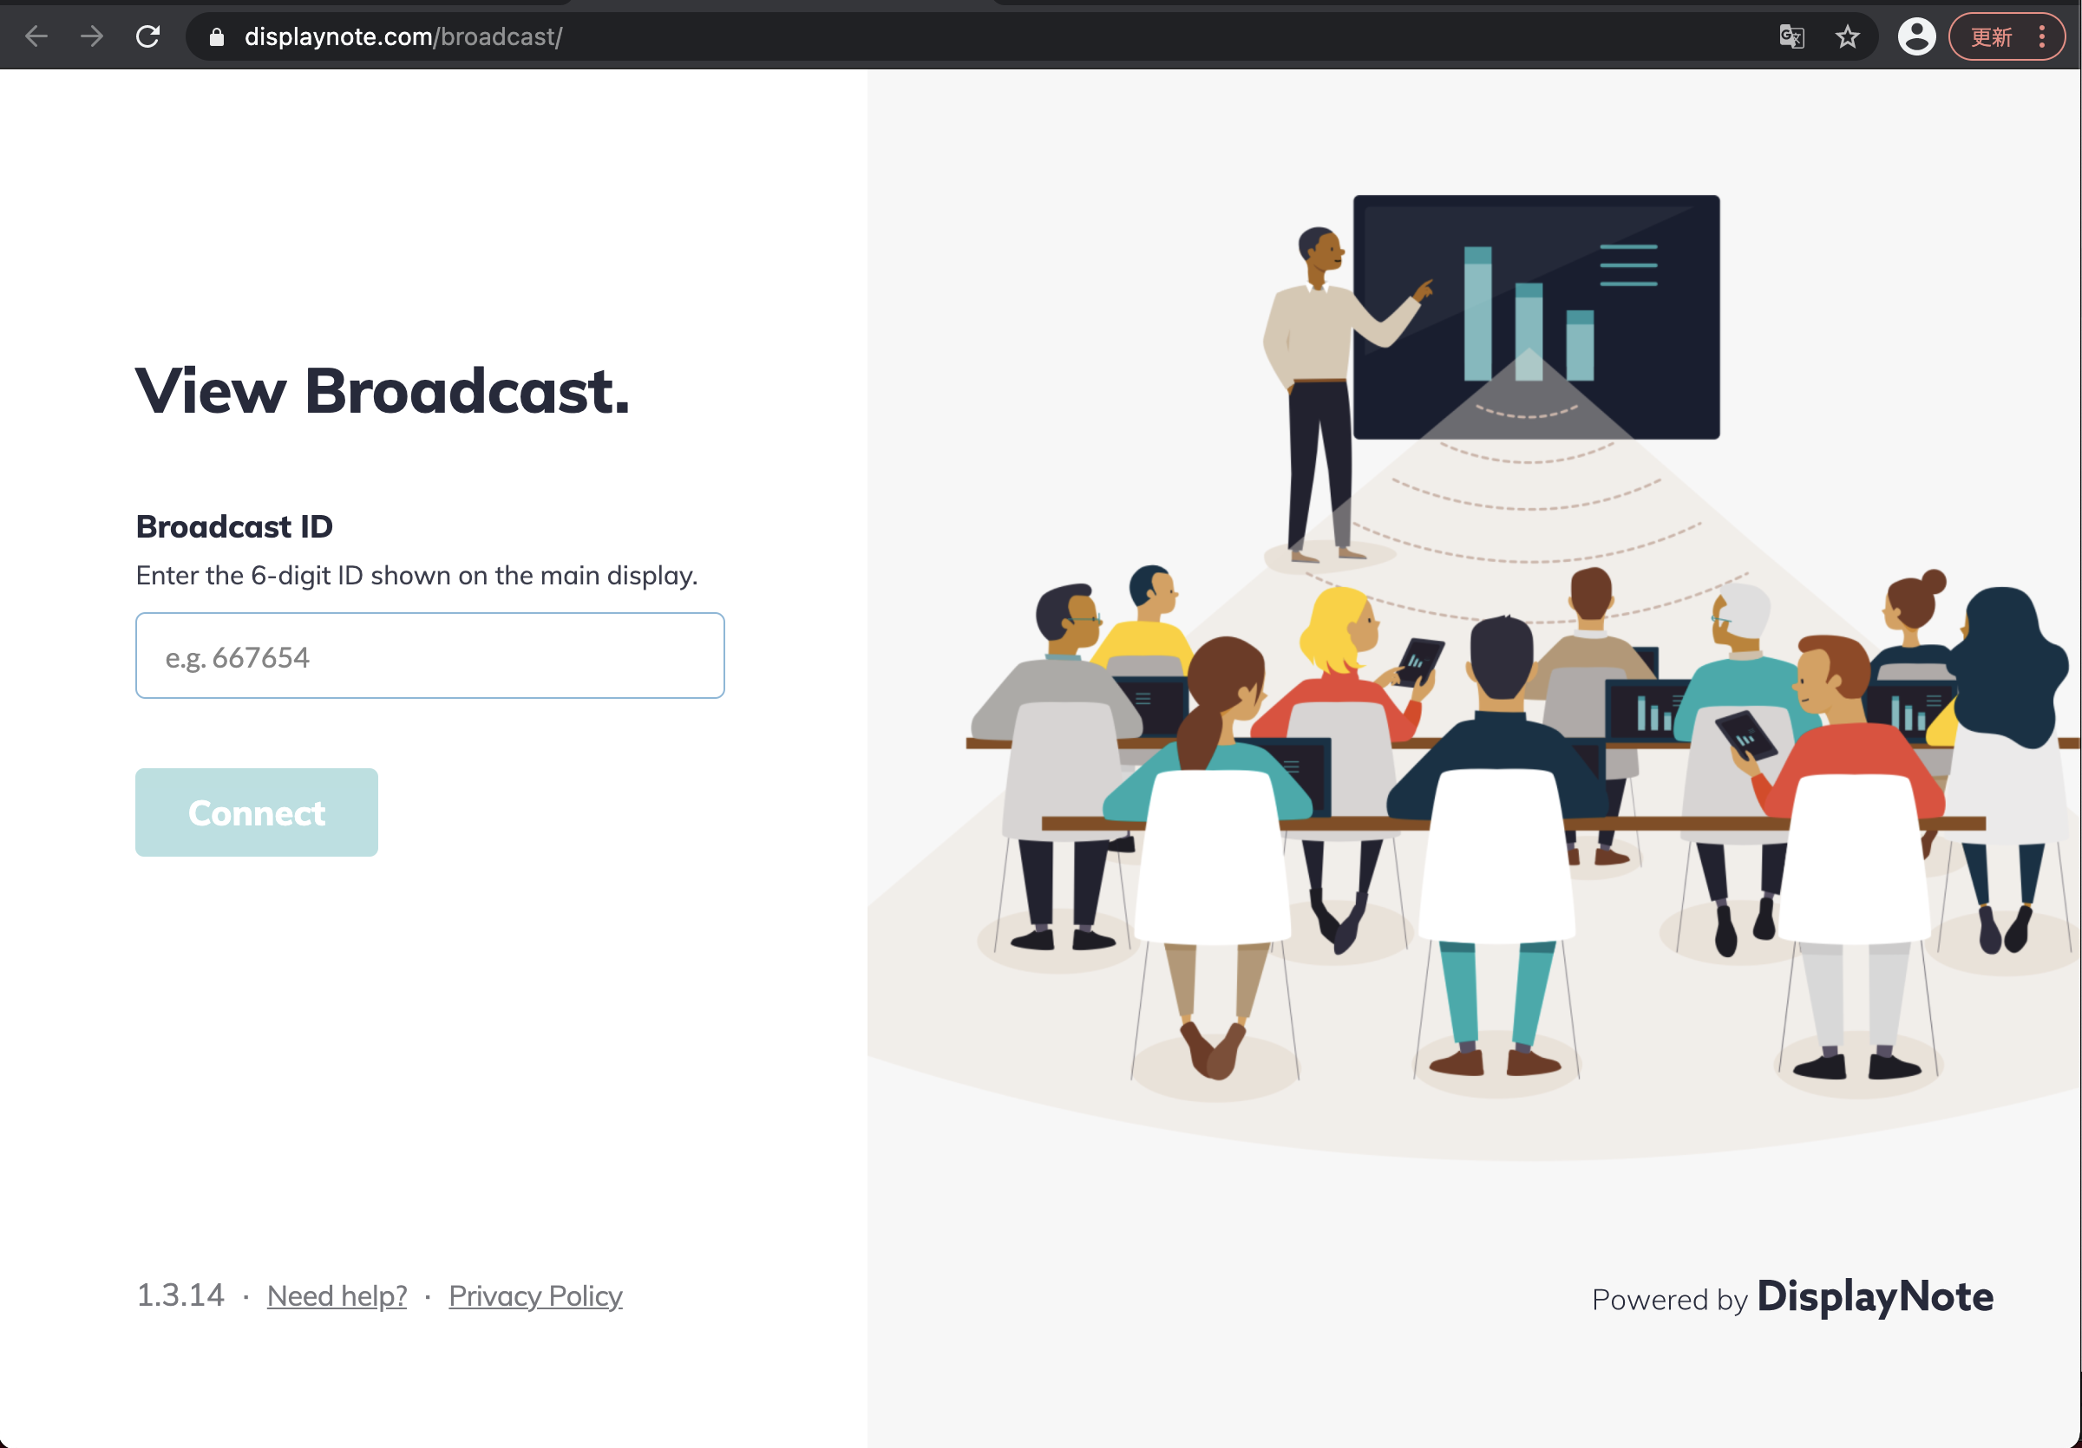Open the Need help? link
This screenshot has height=1448, width=2082.
pos(337,1295)
